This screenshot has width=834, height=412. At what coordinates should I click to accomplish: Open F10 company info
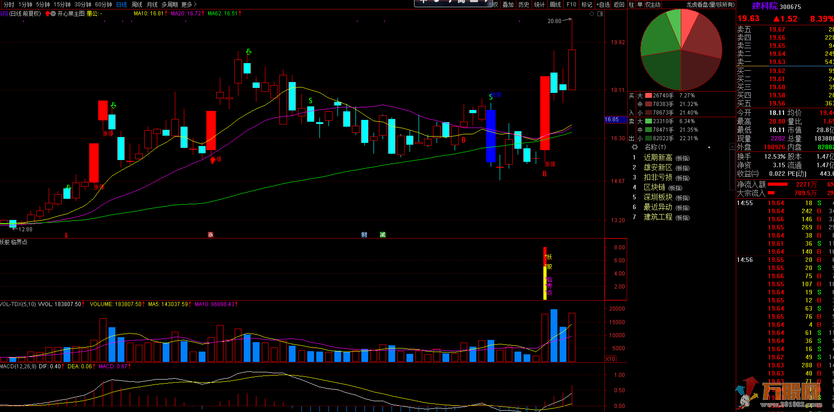coord(571,5)
